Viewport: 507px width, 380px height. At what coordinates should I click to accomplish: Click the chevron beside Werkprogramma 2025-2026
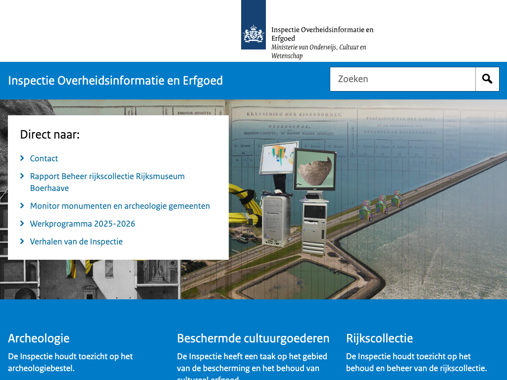pos(22,224)
